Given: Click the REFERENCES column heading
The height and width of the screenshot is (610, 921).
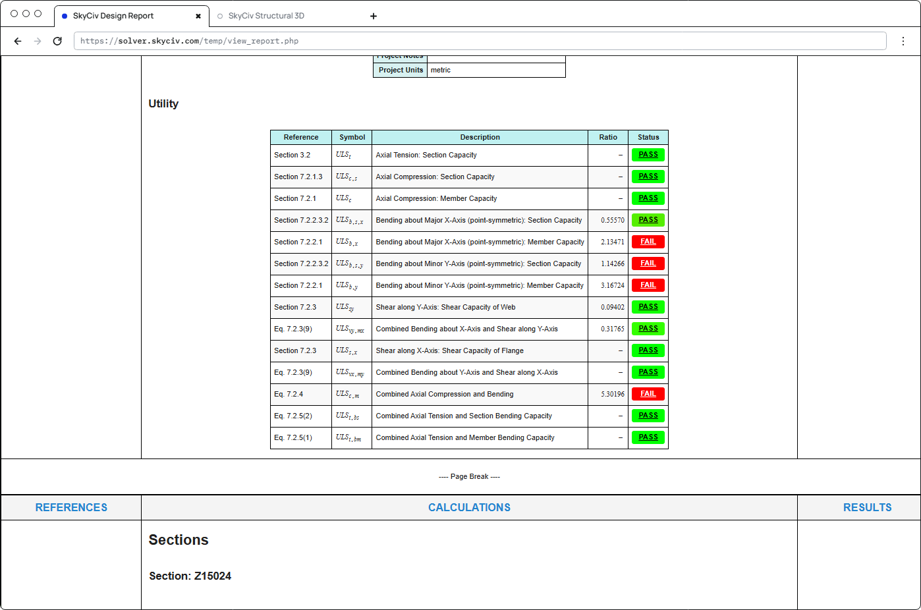Looking at the screenshot, I should coord(71,507).
